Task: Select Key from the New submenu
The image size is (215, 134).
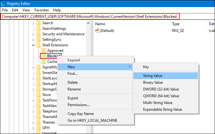Action: (166, 67)
